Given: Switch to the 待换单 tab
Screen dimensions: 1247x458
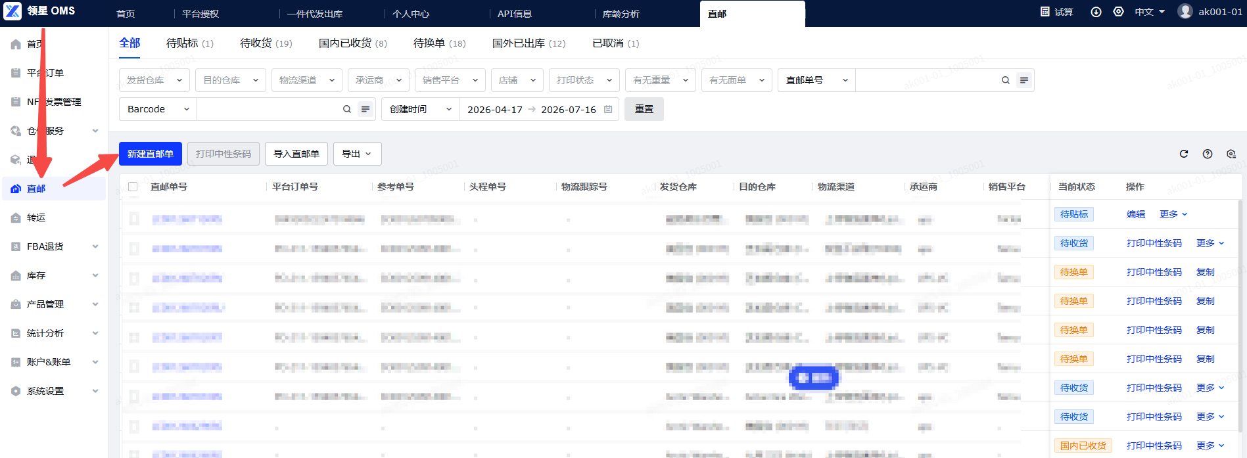Looking at the screenshot, I should coord(440,43).
